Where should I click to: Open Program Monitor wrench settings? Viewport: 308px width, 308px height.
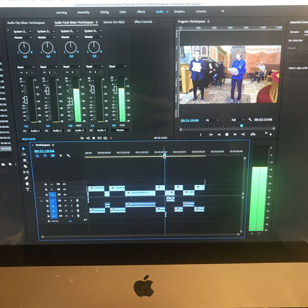(x=250, y=120)
